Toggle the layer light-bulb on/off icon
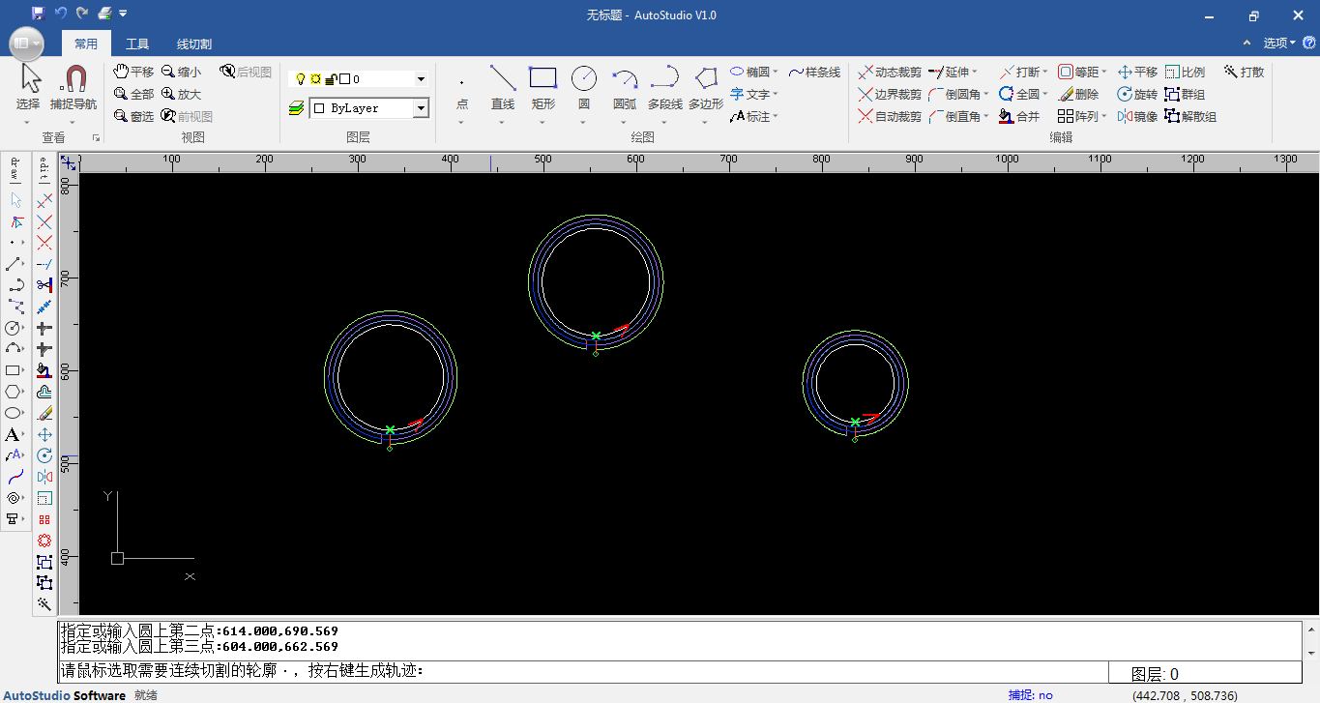Screen dimensions: 1320x703 (x=300, y=79)
